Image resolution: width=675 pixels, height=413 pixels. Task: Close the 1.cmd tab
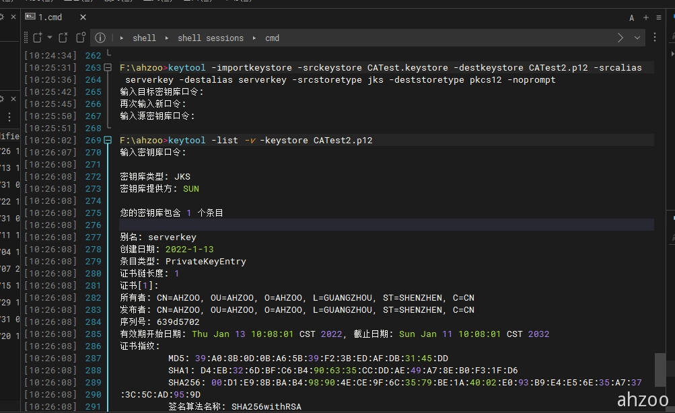83,17
